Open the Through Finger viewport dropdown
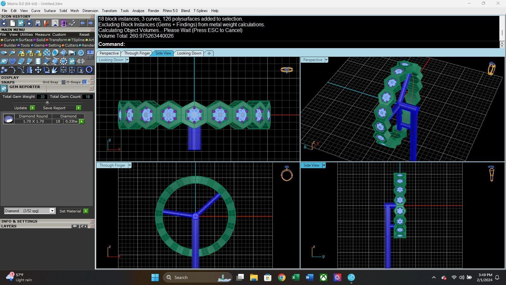506x285 pixels. (129, 165)
